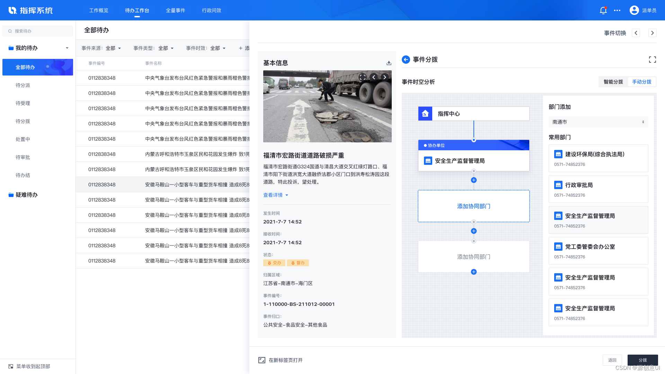Expand the 事件分拨 panel to fullscreen
Viewport: 665px width, 374px height.
tap(652, 60)
